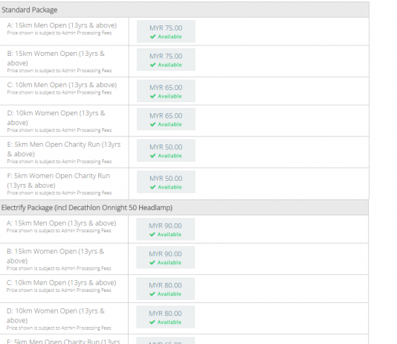The width and height of the screenshot is (397, 344).
Task: Pick Standard 5km Women Charity Run MYR 50.00
Action: pyautogui.click(x=166, y=182)
